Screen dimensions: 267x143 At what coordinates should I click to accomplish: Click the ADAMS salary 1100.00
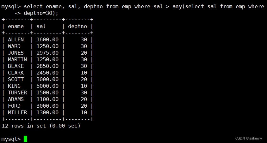47,99
